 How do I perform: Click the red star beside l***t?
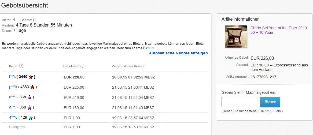pos(31,77)
